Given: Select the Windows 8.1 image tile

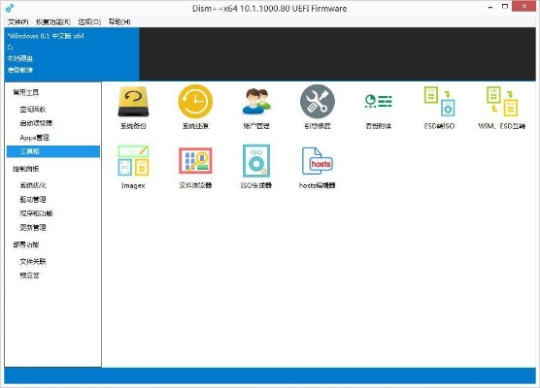Looking at the screenshot, I should click(72, 53).
